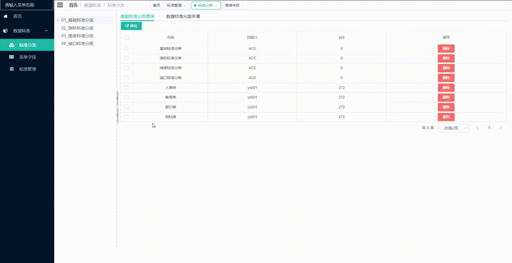Expand the 01_基础标准分类 tree node arrow
The height and width of the screenshot is (263, 512).
click(57, 20)
